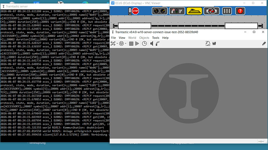This screenshot has width=268, height=150.
Task: Click the log line 'Anlage erfolgreich exportiert'
Action: point(86,131)
